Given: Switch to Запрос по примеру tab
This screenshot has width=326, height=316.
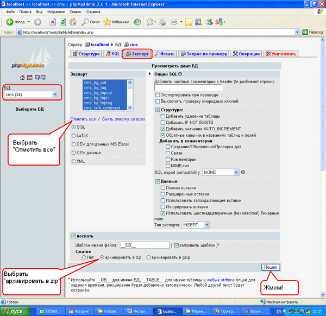Looking at the screenshot, I should [204, 54].
